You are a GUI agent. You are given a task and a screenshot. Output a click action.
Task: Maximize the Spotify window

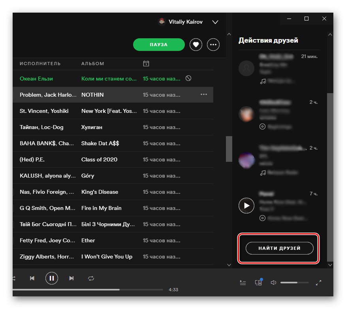[307, 19]
